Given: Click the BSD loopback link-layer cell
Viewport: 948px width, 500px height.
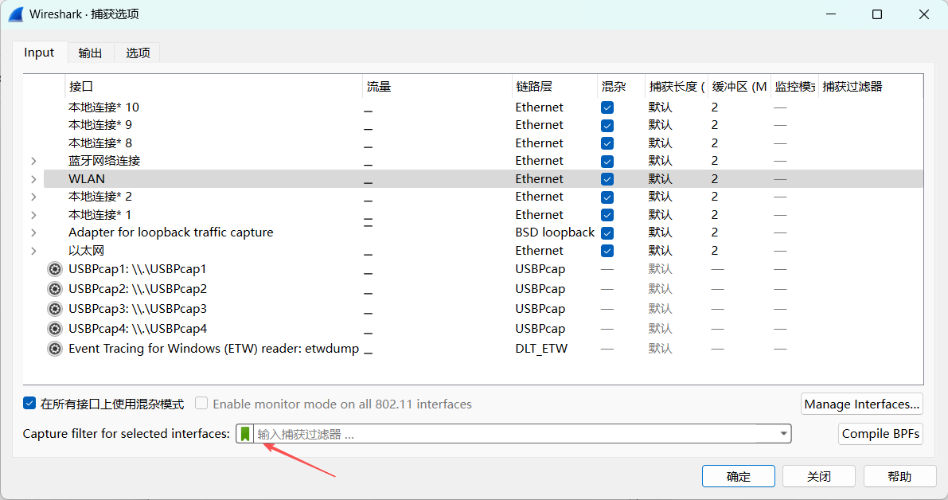Looking at the screenshot, I should pyautogui.click(x=555, y=232).
